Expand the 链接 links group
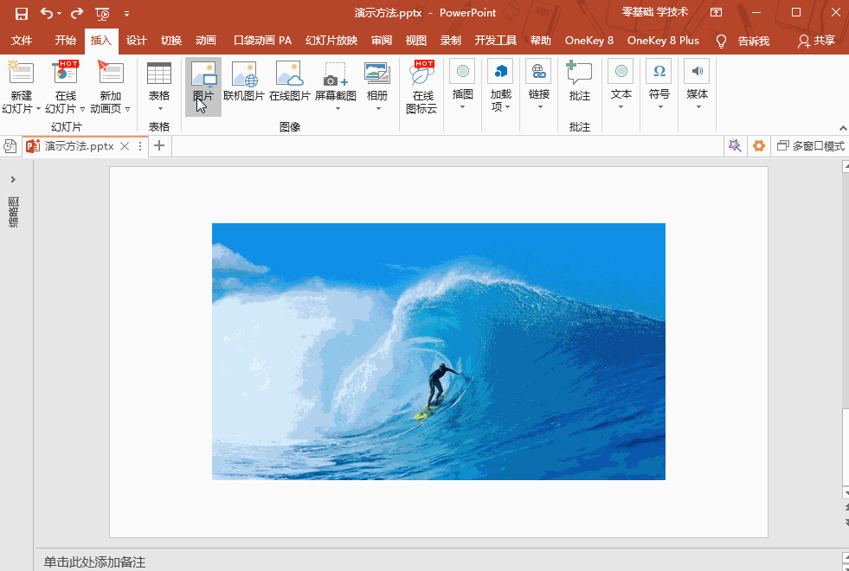 pyautogui.click(x=539, y=86)
